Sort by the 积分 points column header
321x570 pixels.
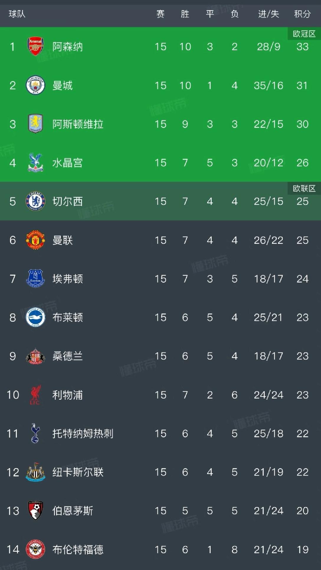pyautogui.click(x=302, y=14)
